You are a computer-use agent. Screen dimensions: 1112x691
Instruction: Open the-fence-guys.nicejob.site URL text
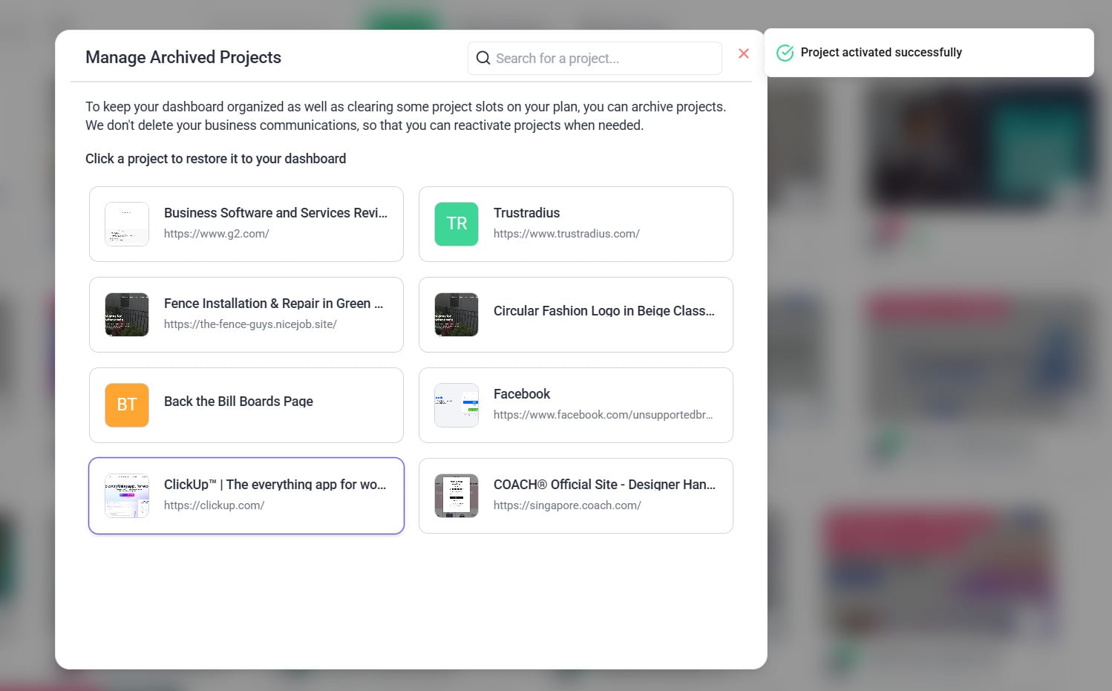(250, 324)
